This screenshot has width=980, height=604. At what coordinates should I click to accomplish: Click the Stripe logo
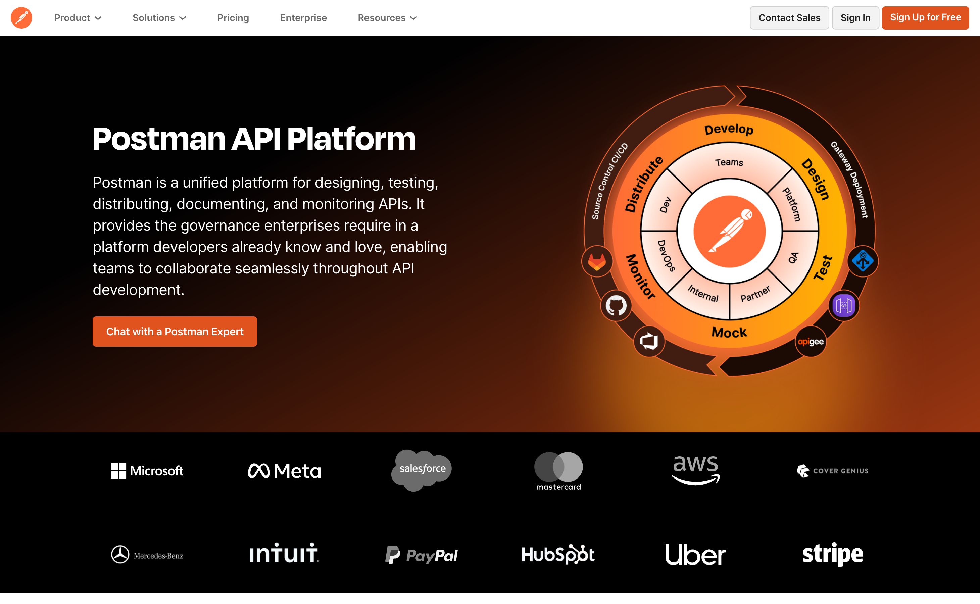click(833, 554)
